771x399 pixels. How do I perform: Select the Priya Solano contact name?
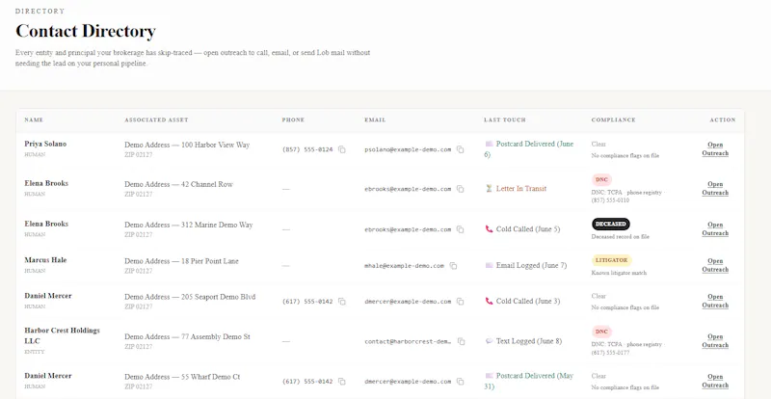point(45,145)
